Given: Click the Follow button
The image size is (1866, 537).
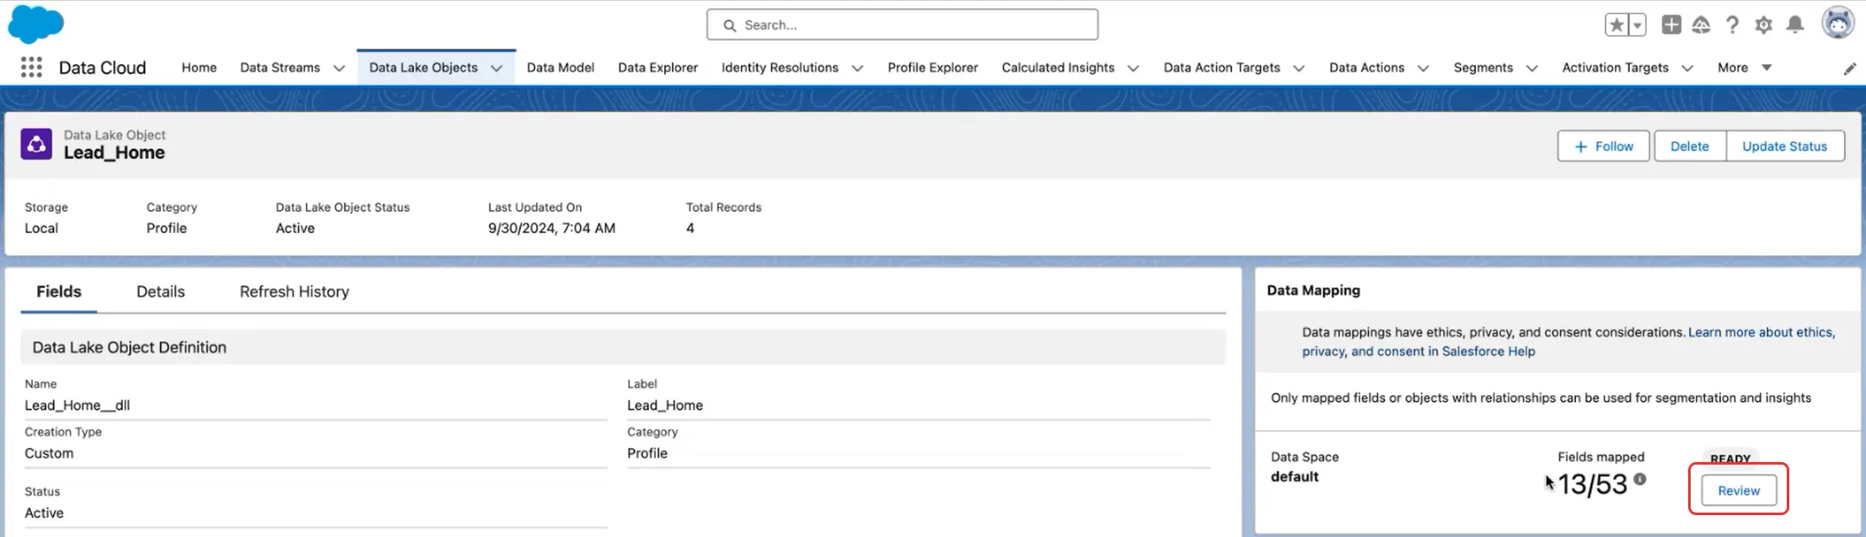Looking at the screenshot, I should (x=1603, y=146).
